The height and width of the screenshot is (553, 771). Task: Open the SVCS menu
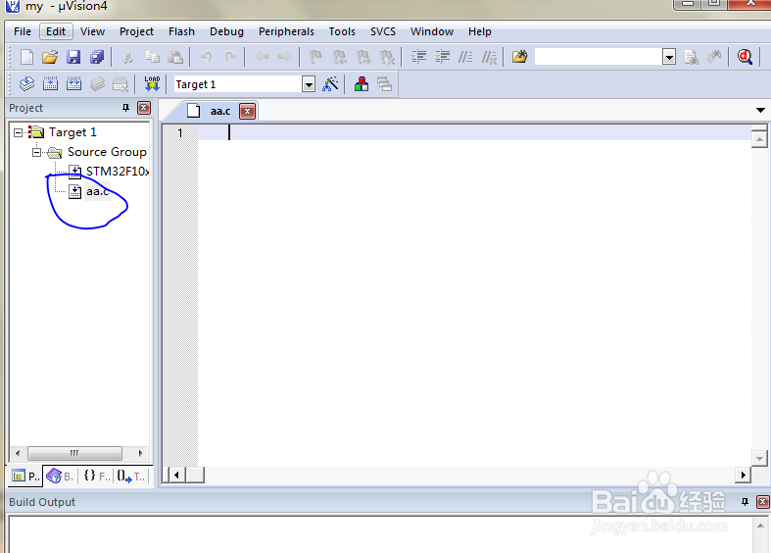[x=382, y=31]
